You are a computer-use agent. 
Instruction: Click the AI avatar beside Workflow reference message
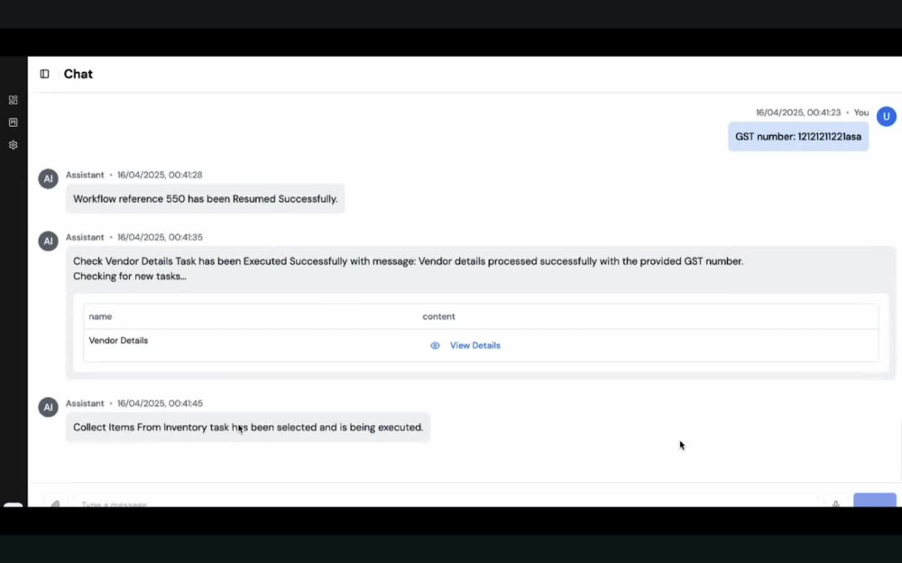click(49, 178)
